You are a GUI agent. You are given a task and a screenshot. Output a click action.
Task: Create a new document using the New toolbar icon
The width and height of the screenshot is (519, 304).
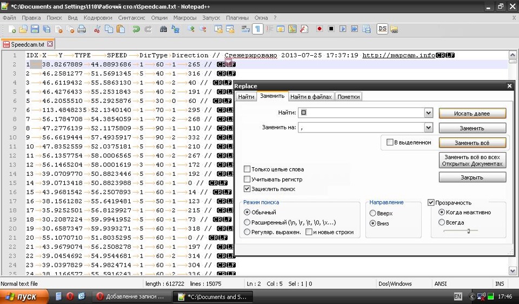click(x=12, y=29)
